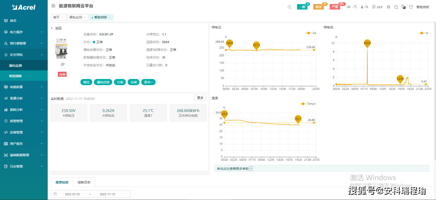The width and height of the screenshot is (436, 200).
Task: Click the 报警管理 bell icon
Action: tap(6, 121)
